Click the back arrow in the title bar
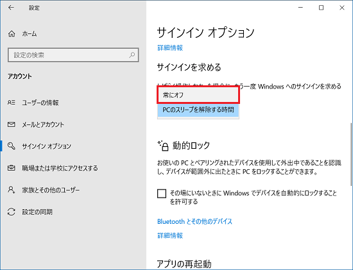 11,8
